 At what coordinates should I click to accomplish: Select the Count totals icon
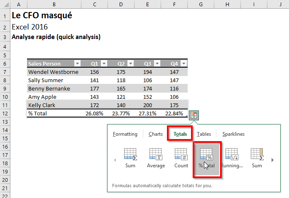(x=181, y=154)
